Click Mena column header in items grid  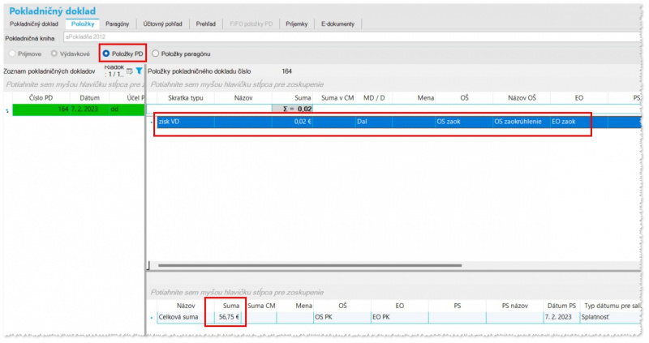[415, 98]
